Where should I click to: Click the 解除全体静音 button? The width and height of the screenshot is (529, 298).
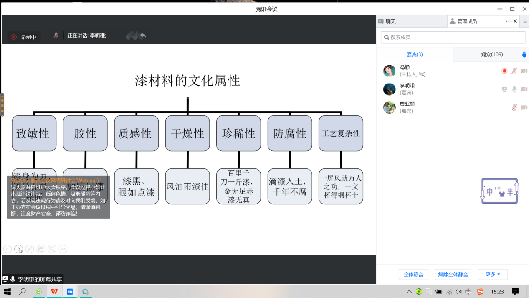pos(453,274)
